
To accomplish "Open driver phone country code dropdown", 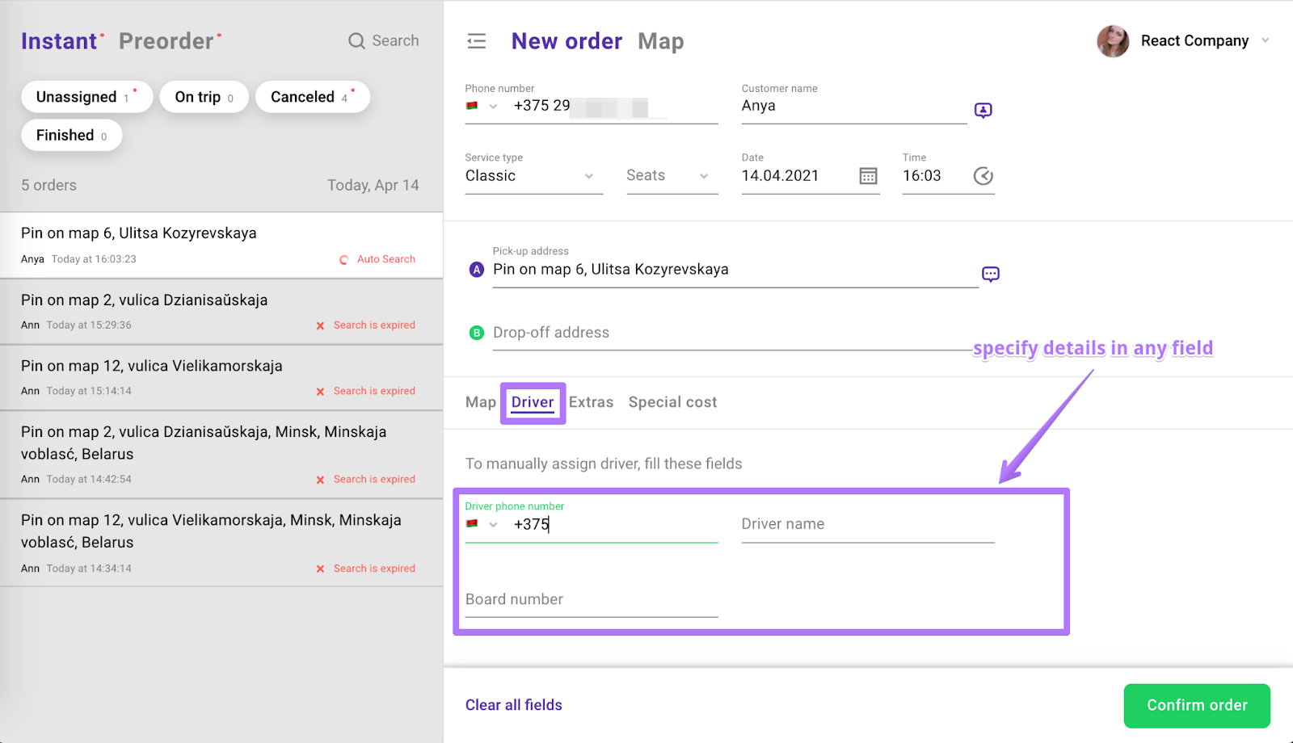I will click(493, 524).
